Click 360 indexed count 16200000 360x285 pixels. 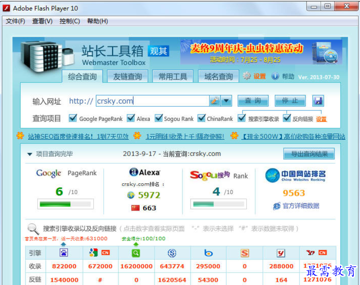(136, 266)
